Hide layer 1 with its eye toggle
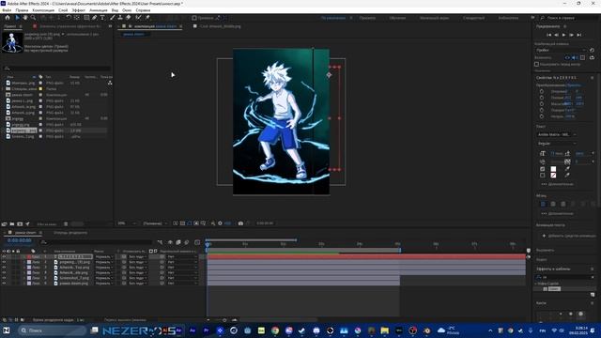Viewport: 601px width, 338px height. [x=4, y=256]
